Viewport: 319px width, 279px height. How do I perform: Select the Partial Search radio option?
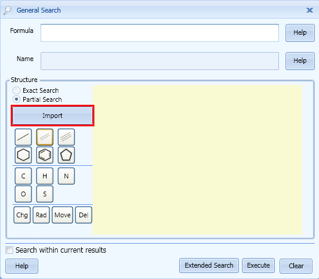click(x=16, y=99)
